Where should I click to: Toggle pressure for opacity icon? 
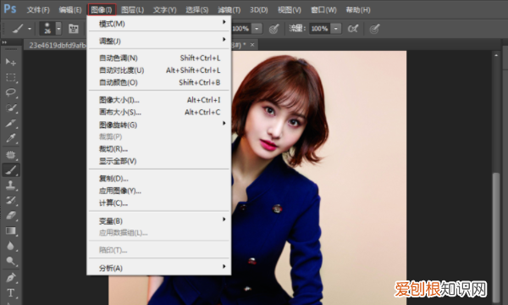coord(274,29)
